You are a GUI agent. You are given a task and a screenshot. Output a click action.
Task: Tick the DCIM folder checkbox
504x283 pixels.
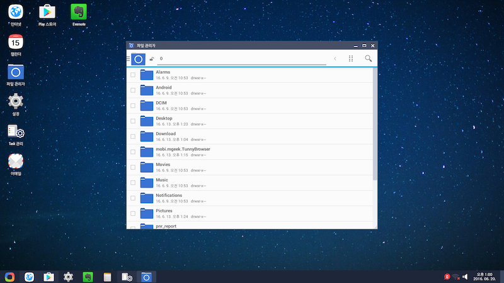(133, 106)
